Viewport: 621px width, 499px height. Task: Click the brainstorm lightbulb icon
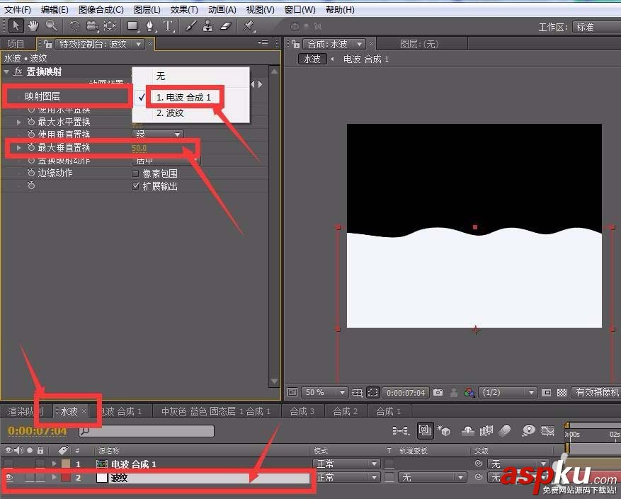(x=528, y=430)
